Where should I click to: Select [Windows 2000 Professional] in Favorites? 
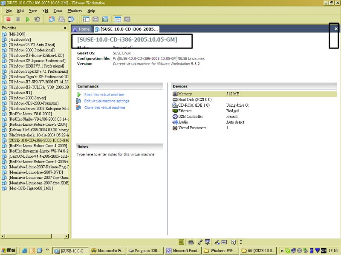click(x=32, y=50)
